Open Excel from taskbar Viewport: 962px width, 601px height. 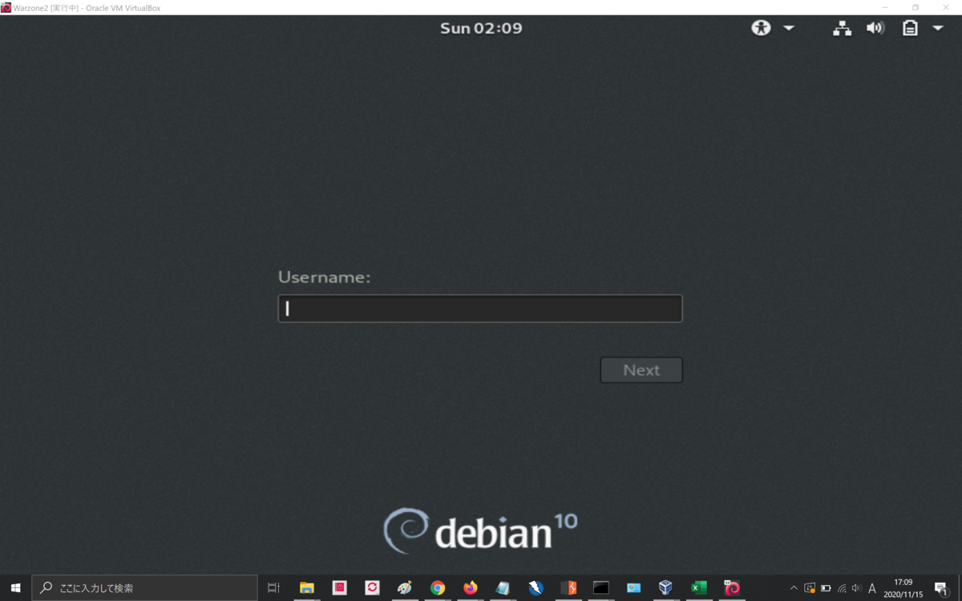(698, 587)
